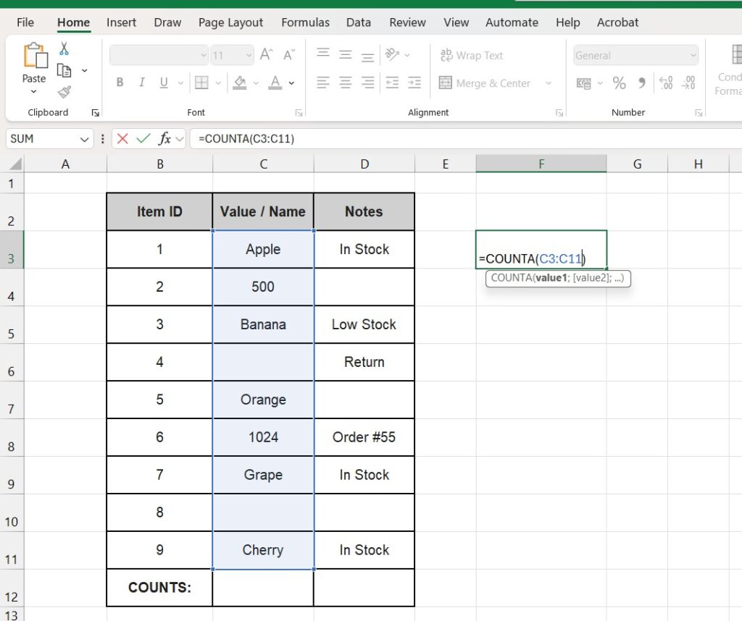Toggle Bold formatting
Viewport: 742px width, 621px height.
pyautogui.click(x=120, y=83)
